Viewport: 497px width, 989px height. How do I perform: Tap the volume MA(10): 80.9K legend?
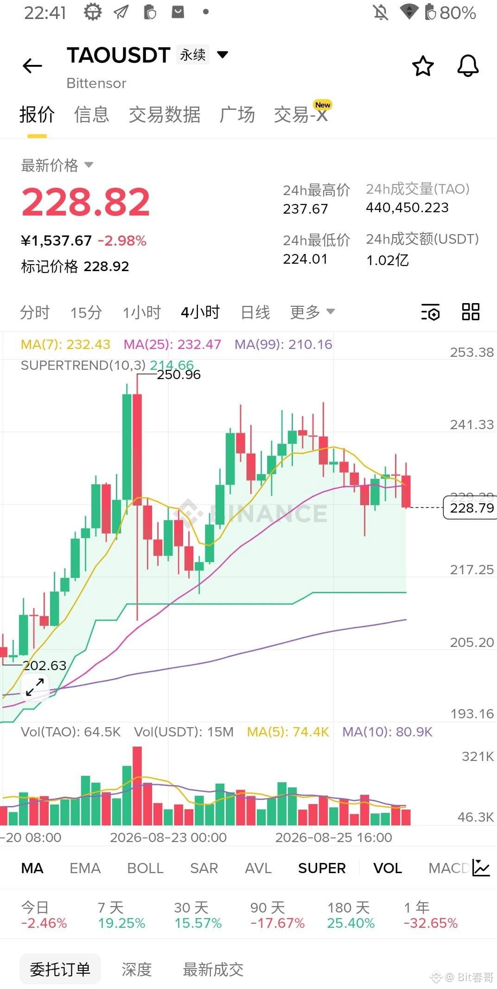point(387,732)
